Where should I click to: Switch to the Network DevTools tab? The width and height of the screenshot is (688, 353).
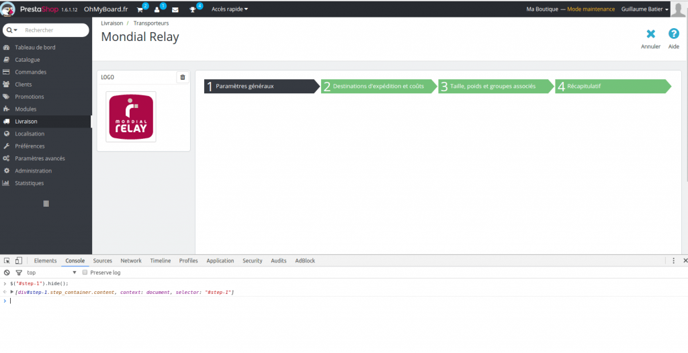pyautogui.click(x=131, y=260)
